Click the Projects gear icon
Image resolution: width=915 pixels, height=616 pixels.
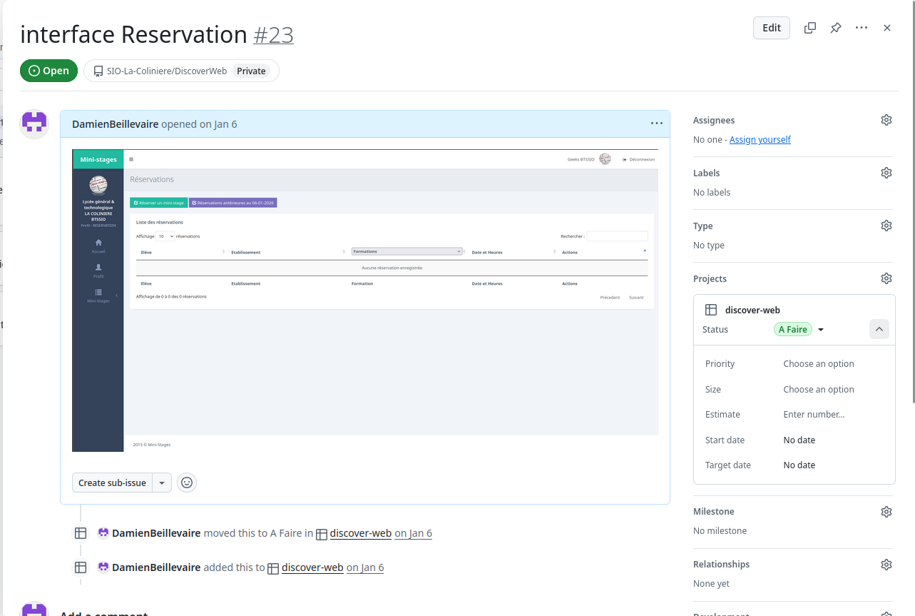coord(886,278)
